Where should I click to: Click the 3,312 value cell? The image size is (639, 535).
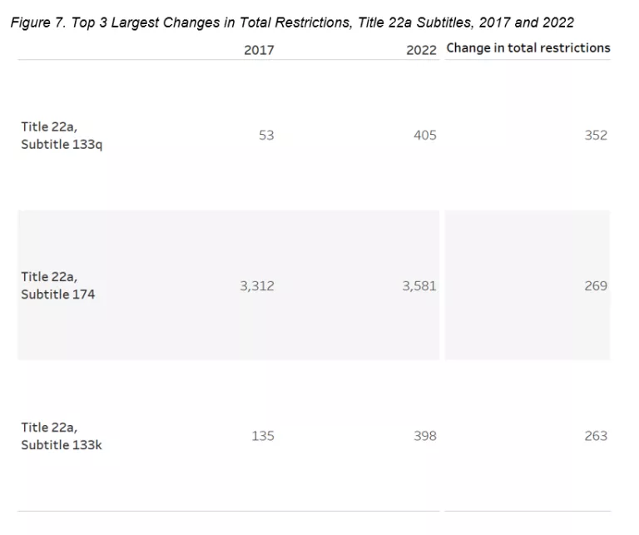(x=257, y=286)
